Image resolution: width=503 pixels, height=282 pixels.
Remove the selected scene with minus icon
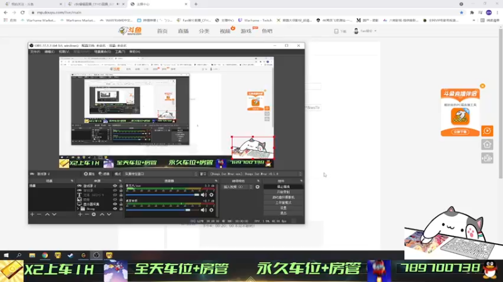click(39, 214)
